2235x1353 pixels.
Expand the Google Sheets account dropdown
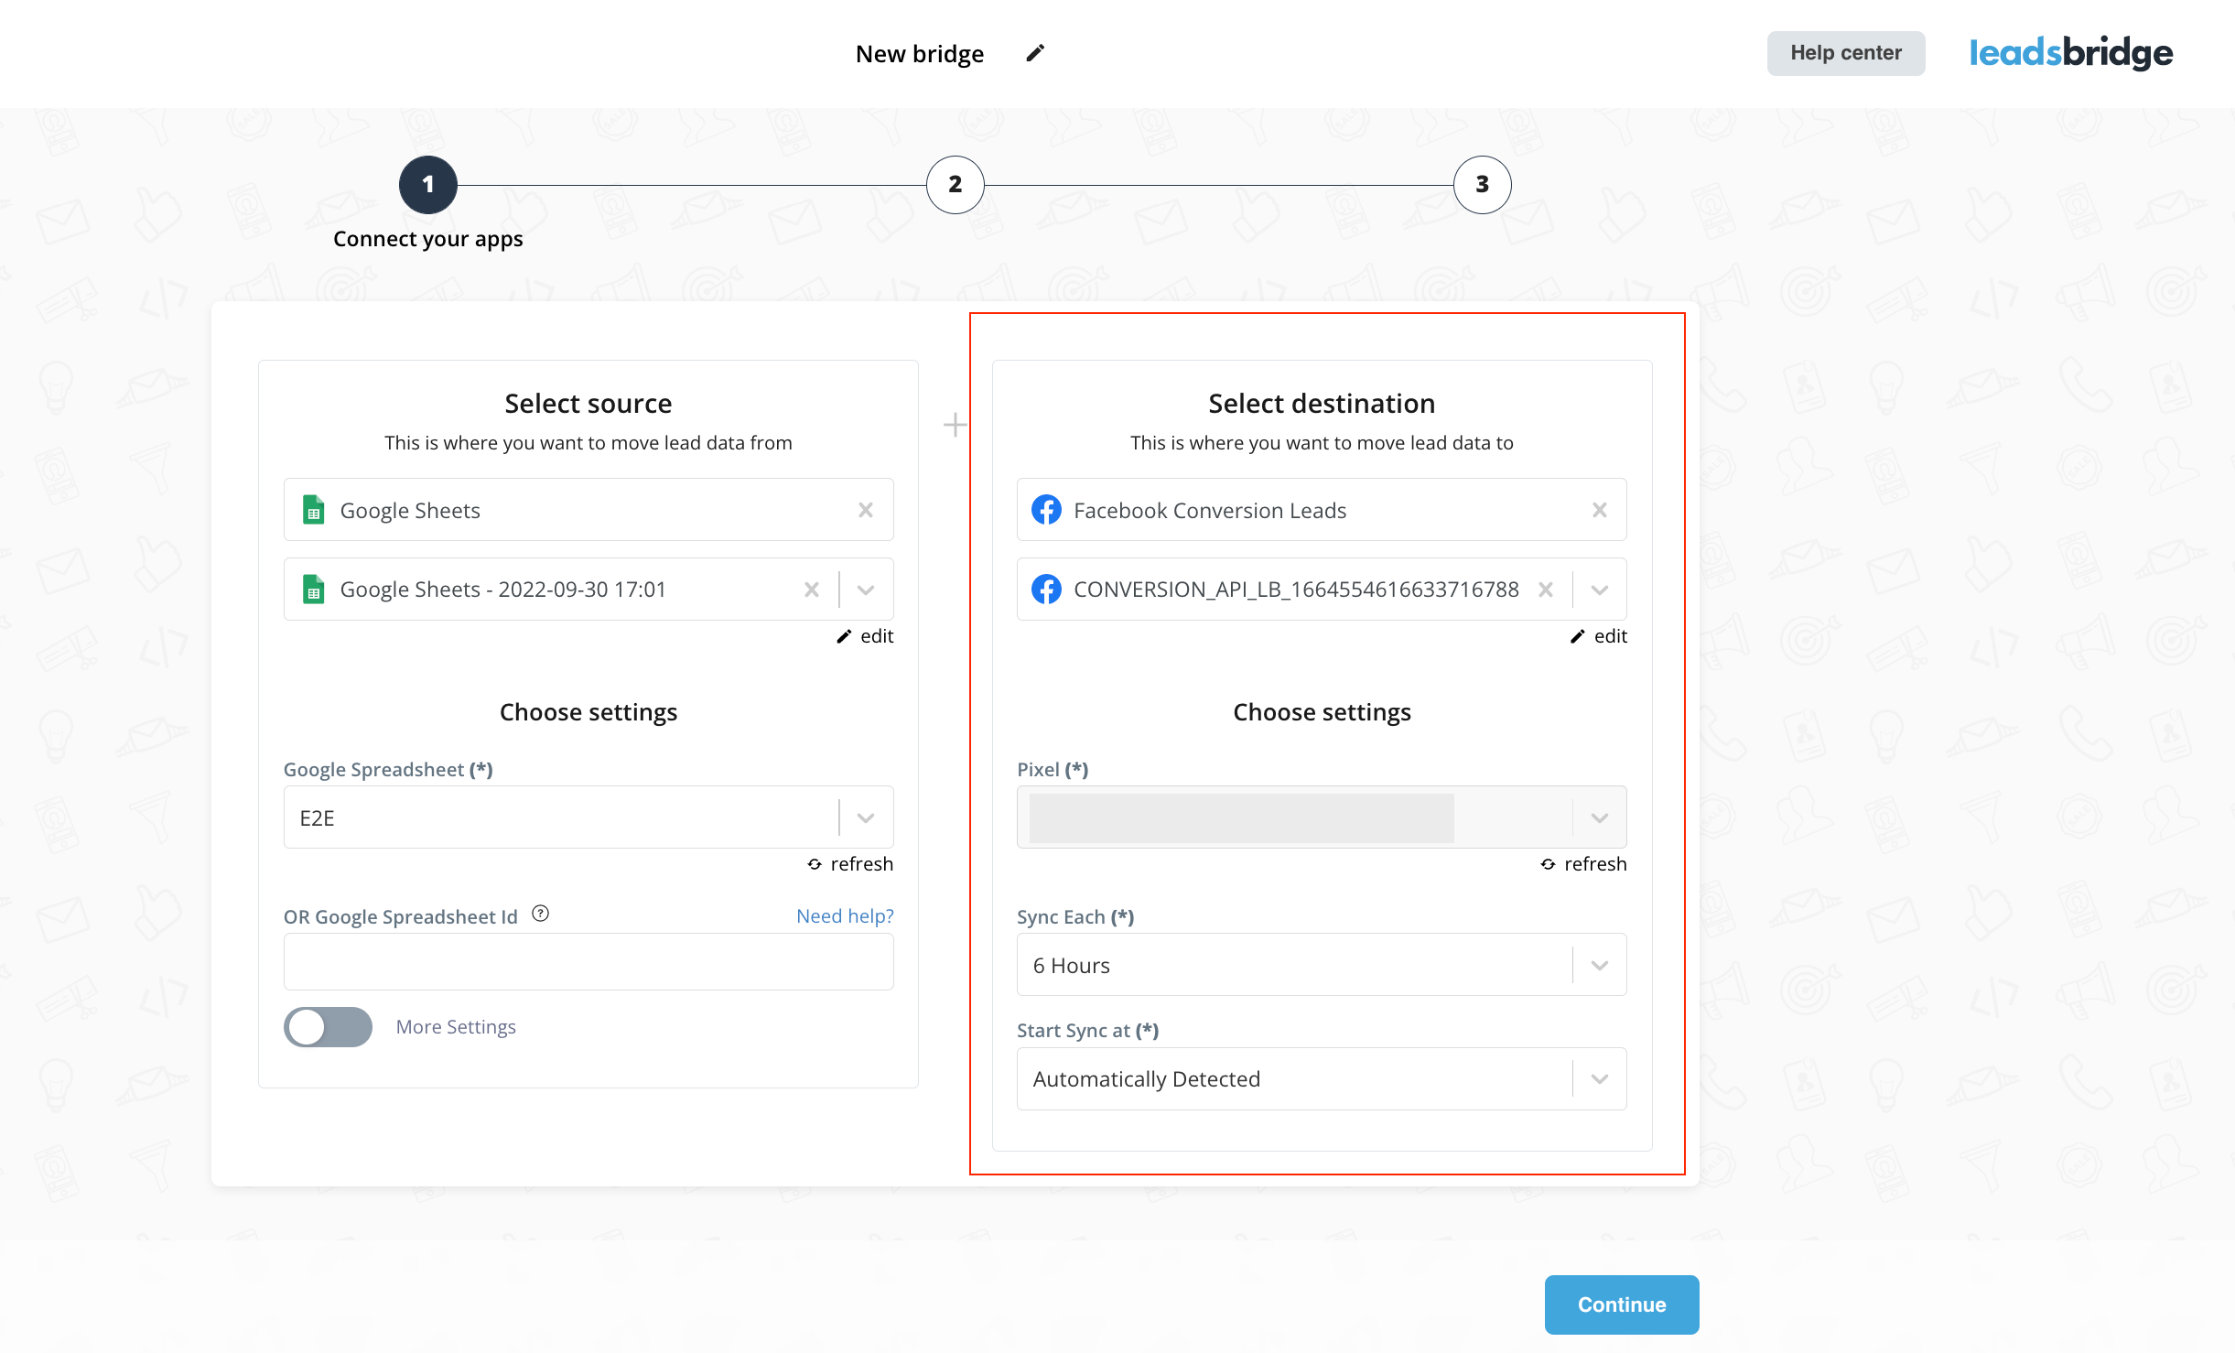(866, 590)
